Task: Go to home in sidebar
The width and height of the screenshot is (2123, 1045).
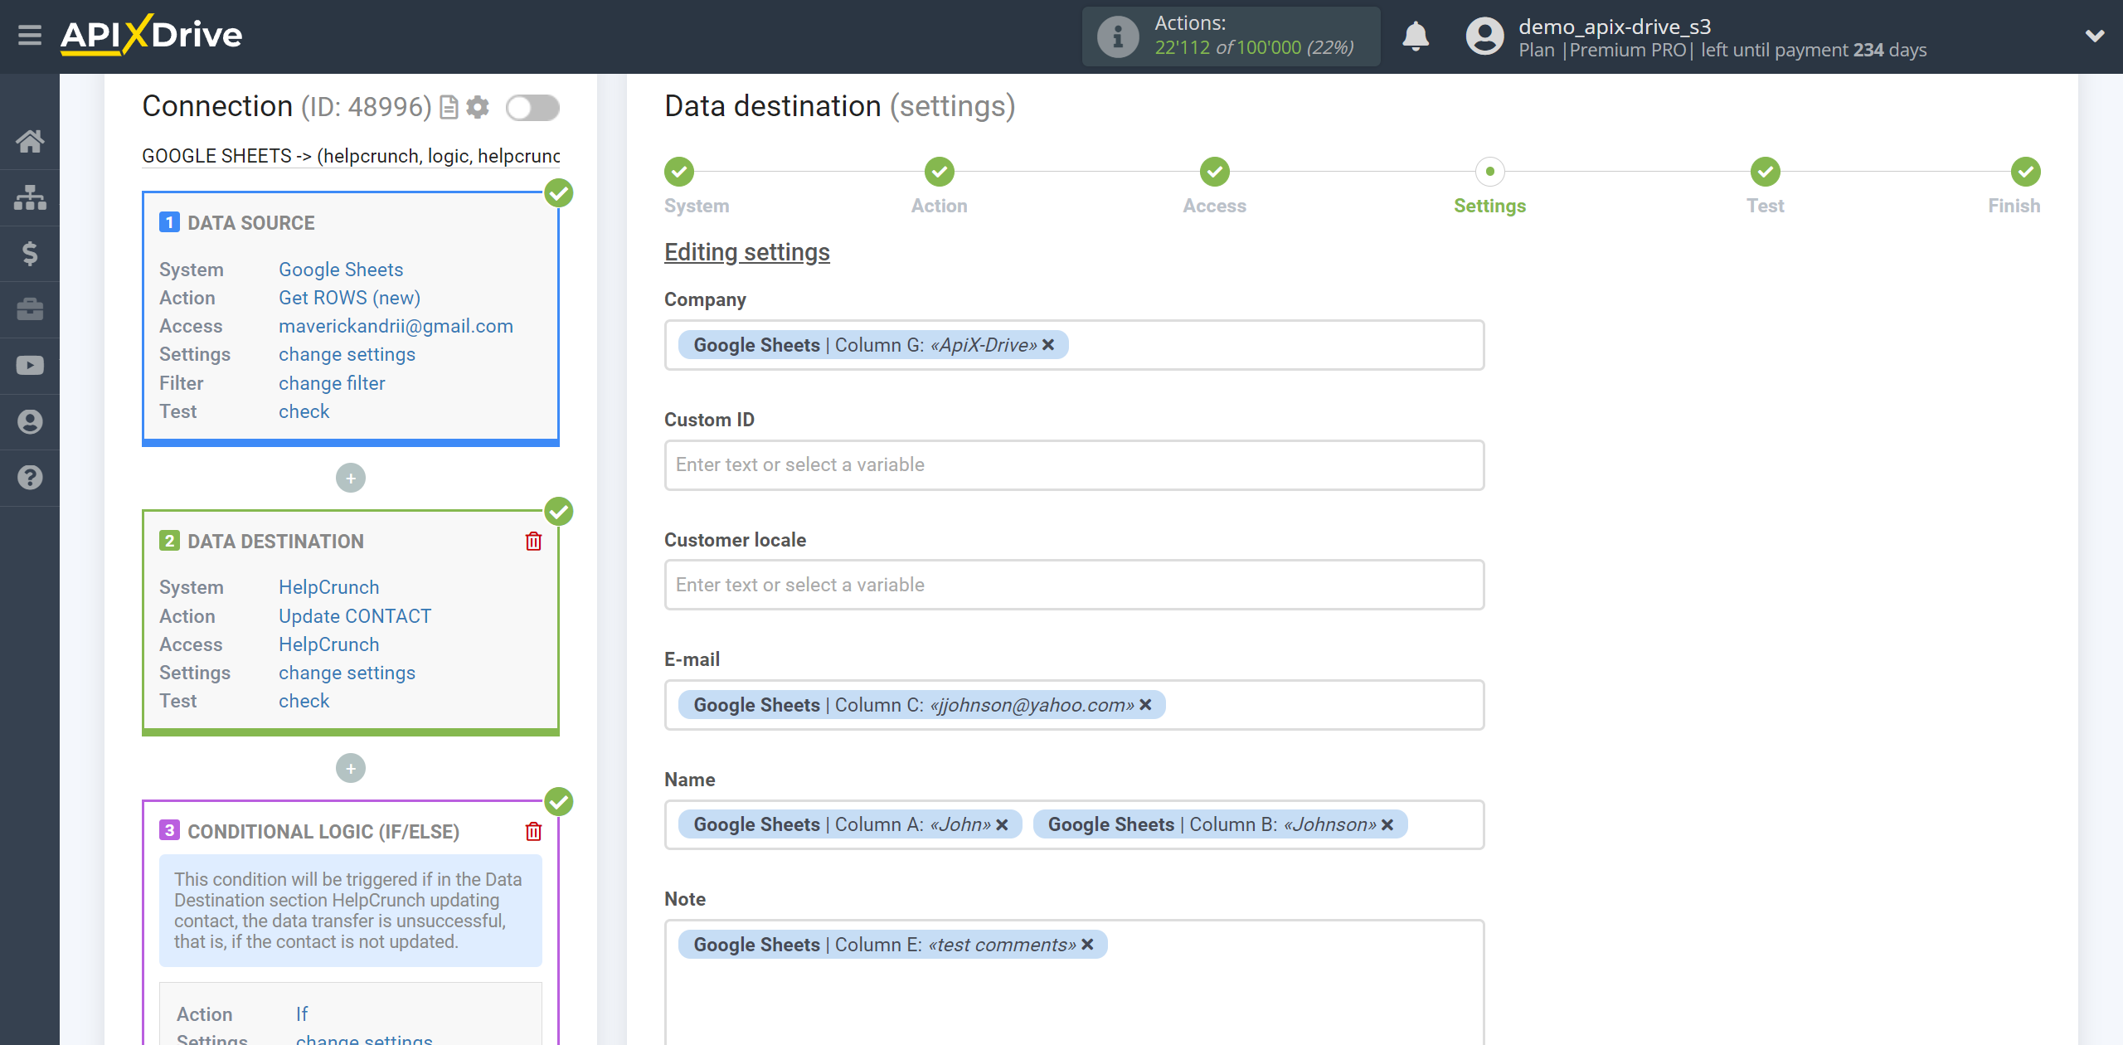Action: point(30,141)
